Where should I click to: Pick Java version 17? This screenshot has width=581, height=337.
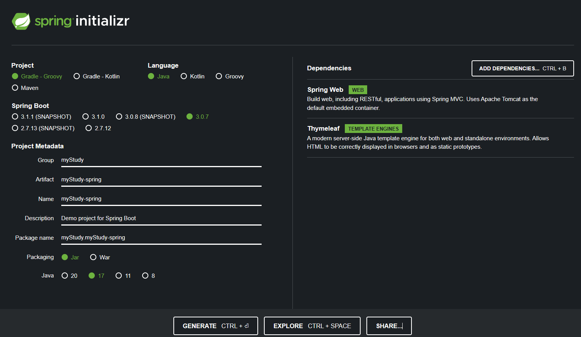pos(96,276)
